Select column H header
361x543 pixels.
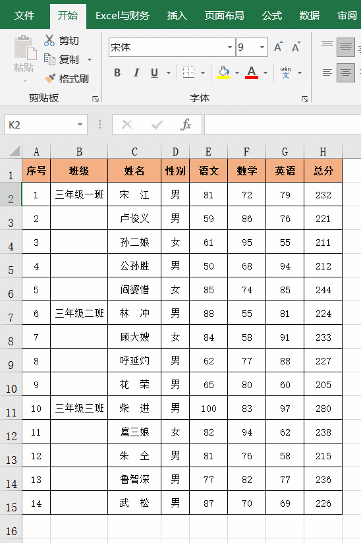(x=323, y=152)
